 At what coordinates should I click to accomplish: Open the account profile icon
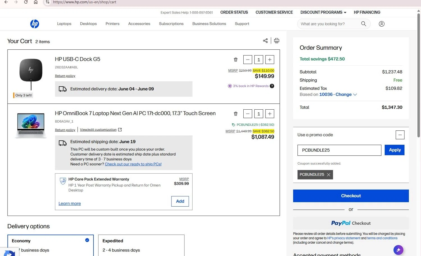pos(381,24)
